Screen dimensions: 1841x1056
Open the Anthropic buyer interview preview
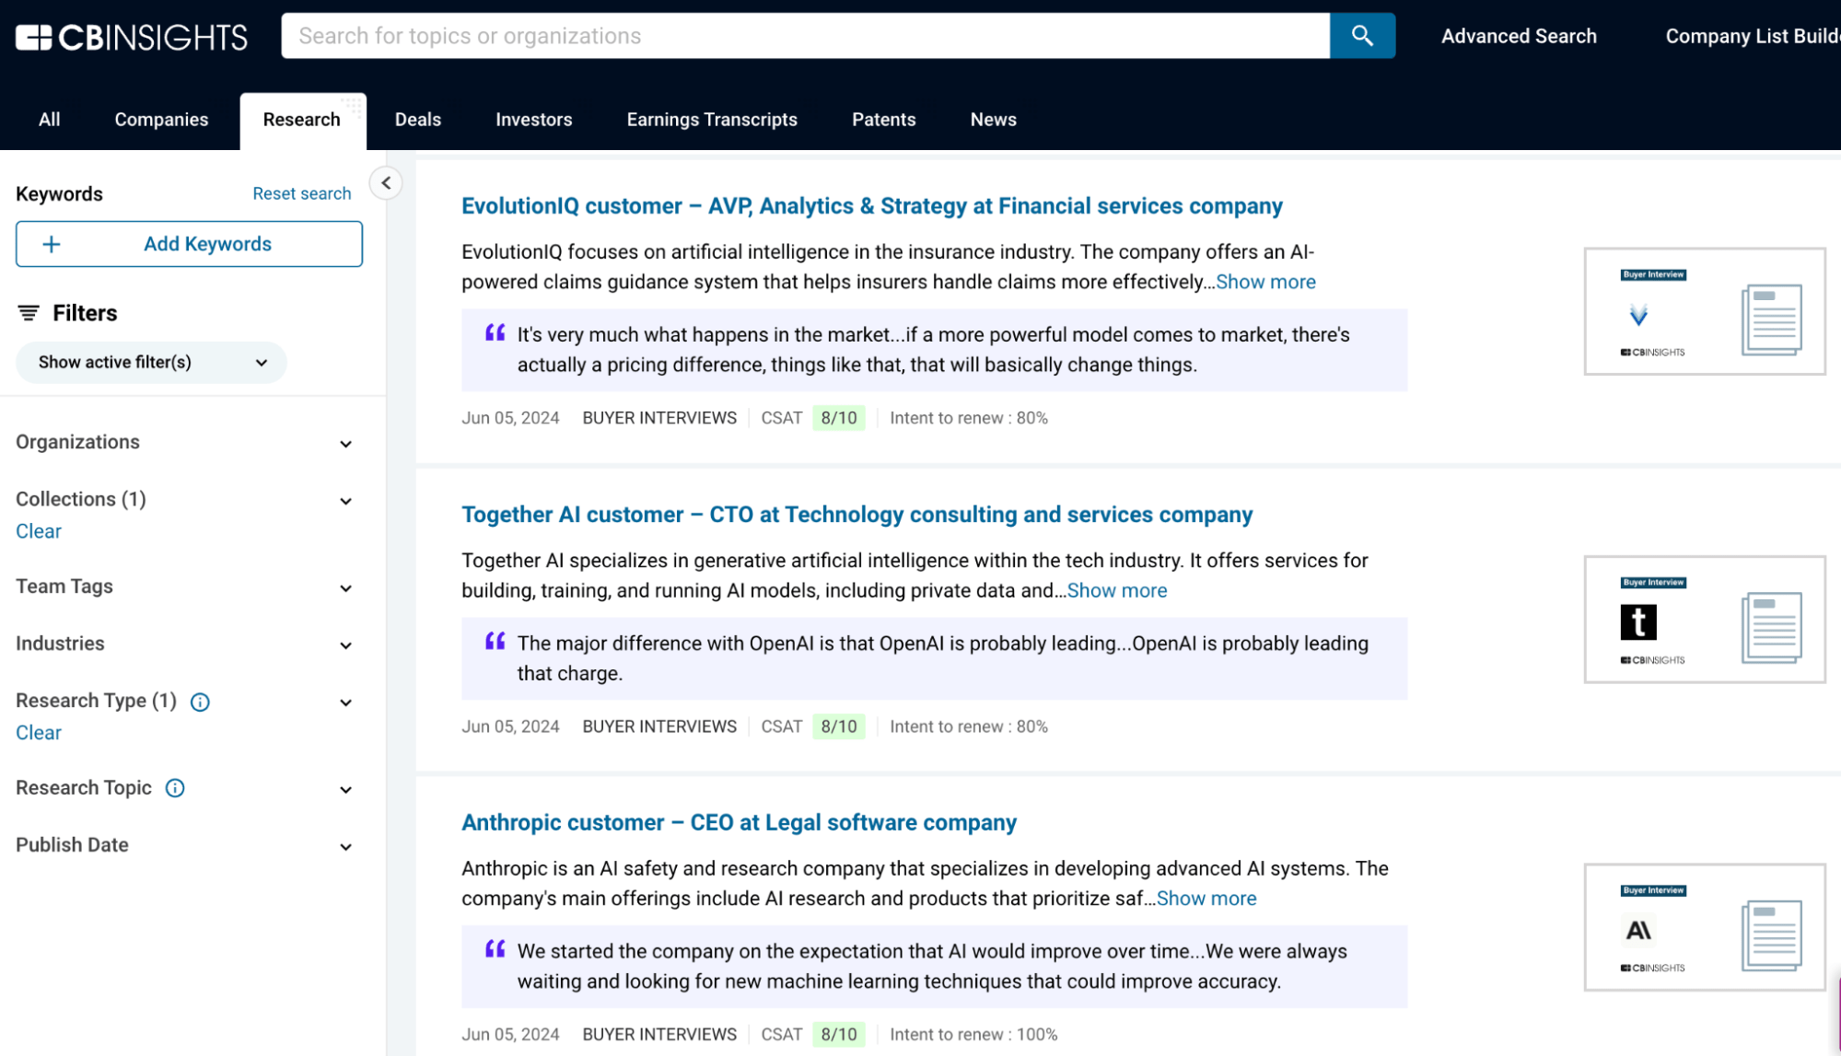pyautogui.click(x=1703, y=928)
